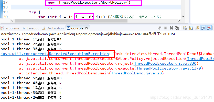214x102 pixels.
Task: Toggle Scroll Lock in the Console
Action: [191, 28]
